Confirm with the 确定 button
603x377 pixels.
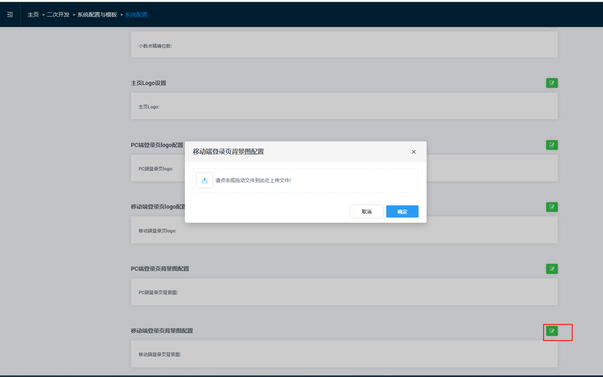(402, 211)
